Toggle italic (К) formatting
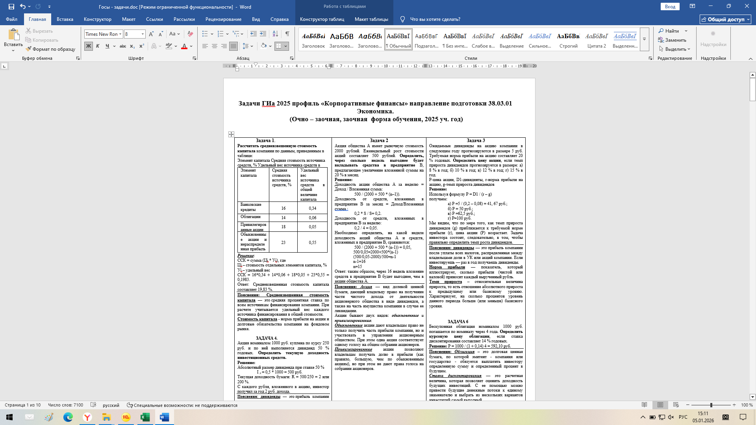This screenshot has height=425, width=756. [98, 46]
